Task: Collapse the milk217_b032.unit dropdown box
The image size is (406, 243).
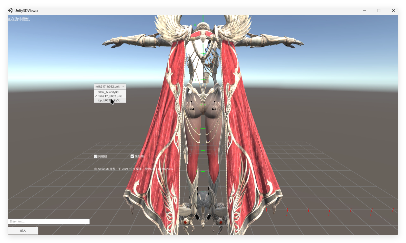Action: pos(110,87)
